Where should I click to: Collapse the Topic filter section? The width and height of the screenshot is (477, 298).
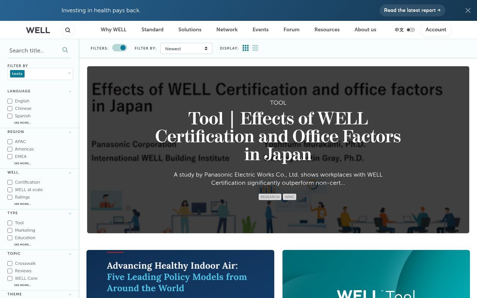pos(70,254)
